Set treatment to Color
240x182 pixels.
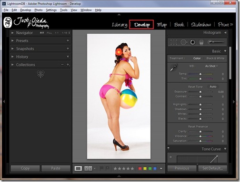(x=197, y=58)
